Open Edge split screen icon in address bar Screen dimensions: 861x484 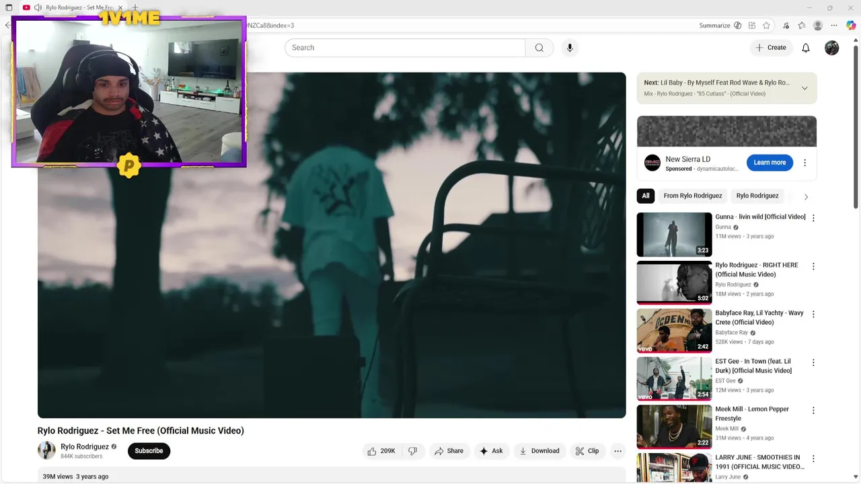(x=752, y=26)
